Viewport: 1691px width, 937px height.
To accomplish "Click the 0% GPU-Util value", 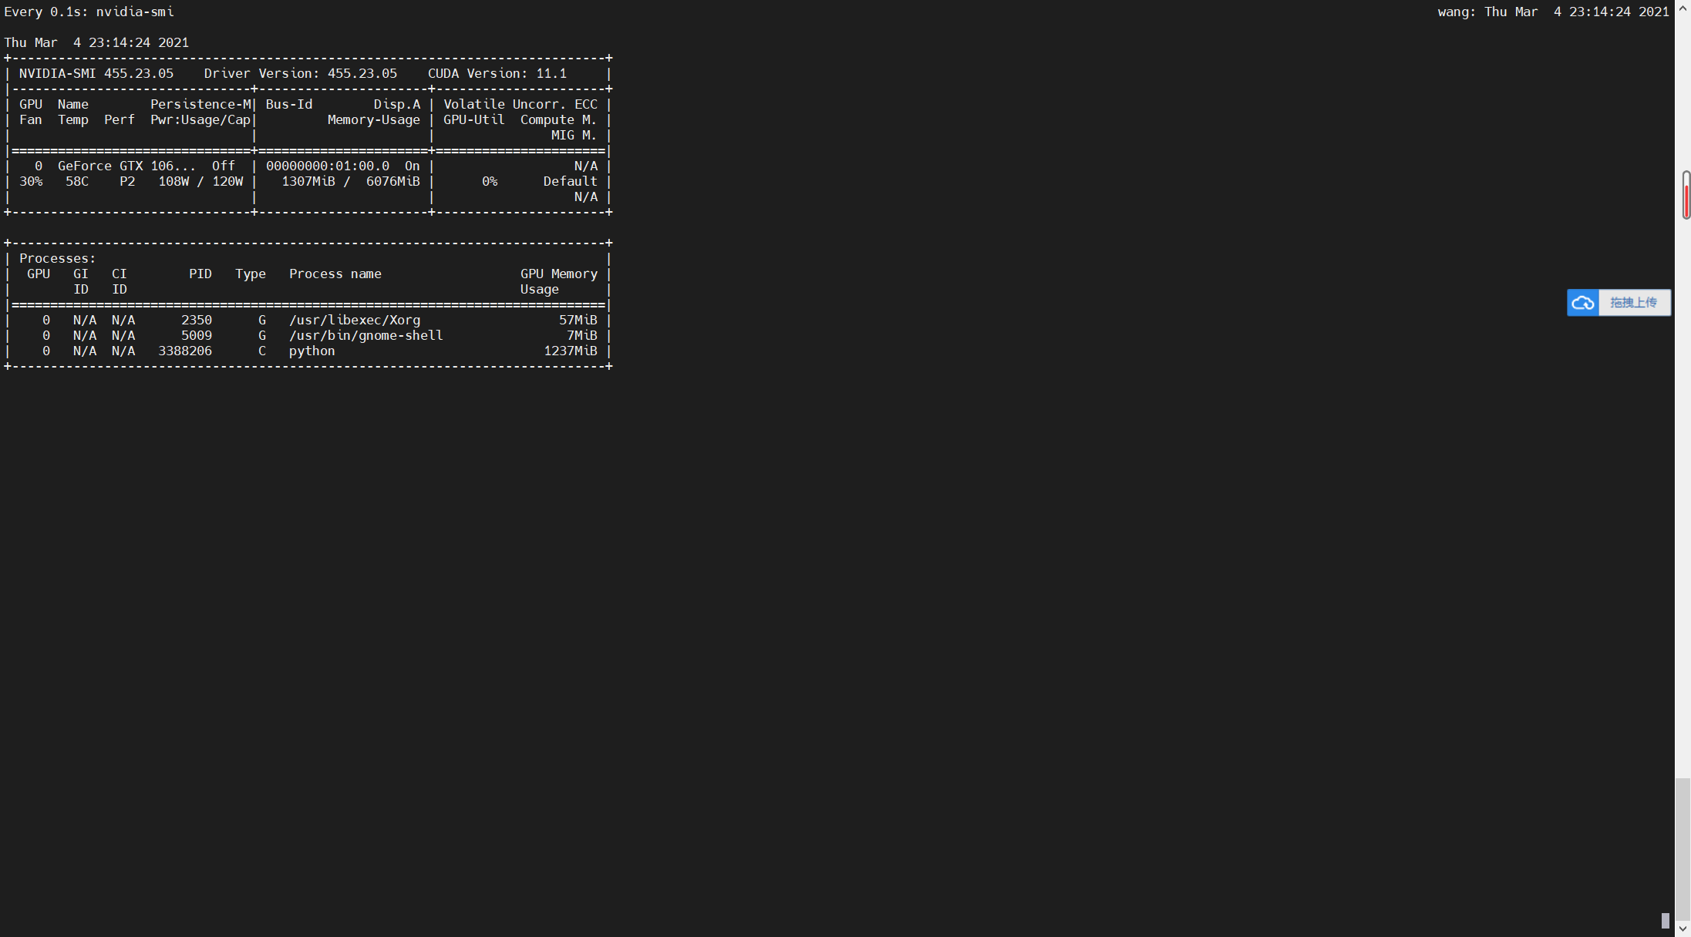I will pyautogui.click(x=490, y=181).
